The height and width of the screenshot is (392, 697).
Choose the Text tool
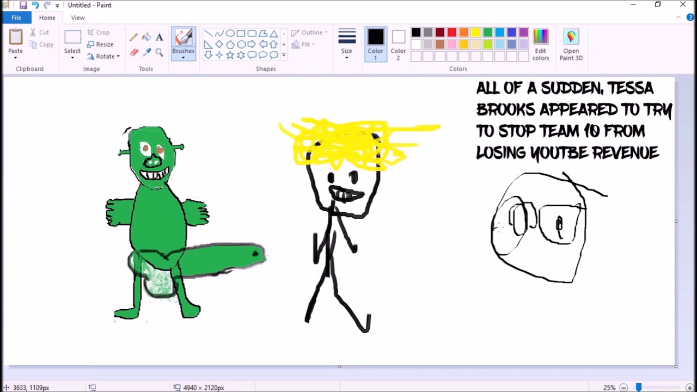pyautogui.click(x=159, y=37)
